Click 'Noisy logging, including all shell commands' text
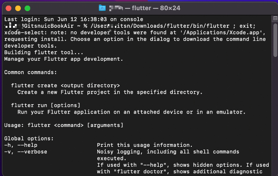This screenshot has height=176, width=278. 168,152
